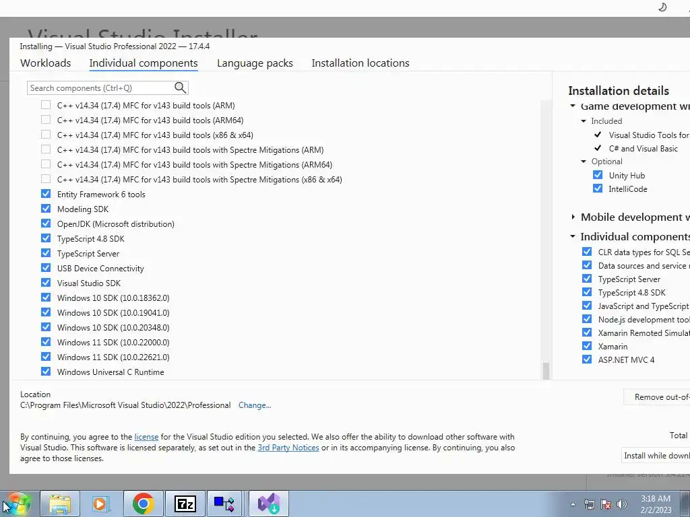Uncheck TypeScript 4.8 SDK in component list
Screen dimensions: 690x517
[x=46, y=238]
